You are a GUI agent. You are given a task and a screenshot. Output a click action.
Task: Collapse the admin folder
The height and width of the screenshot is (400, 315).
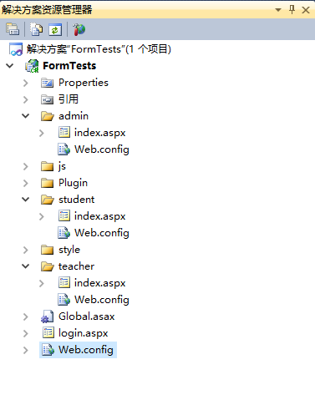(x=26, y=116)
